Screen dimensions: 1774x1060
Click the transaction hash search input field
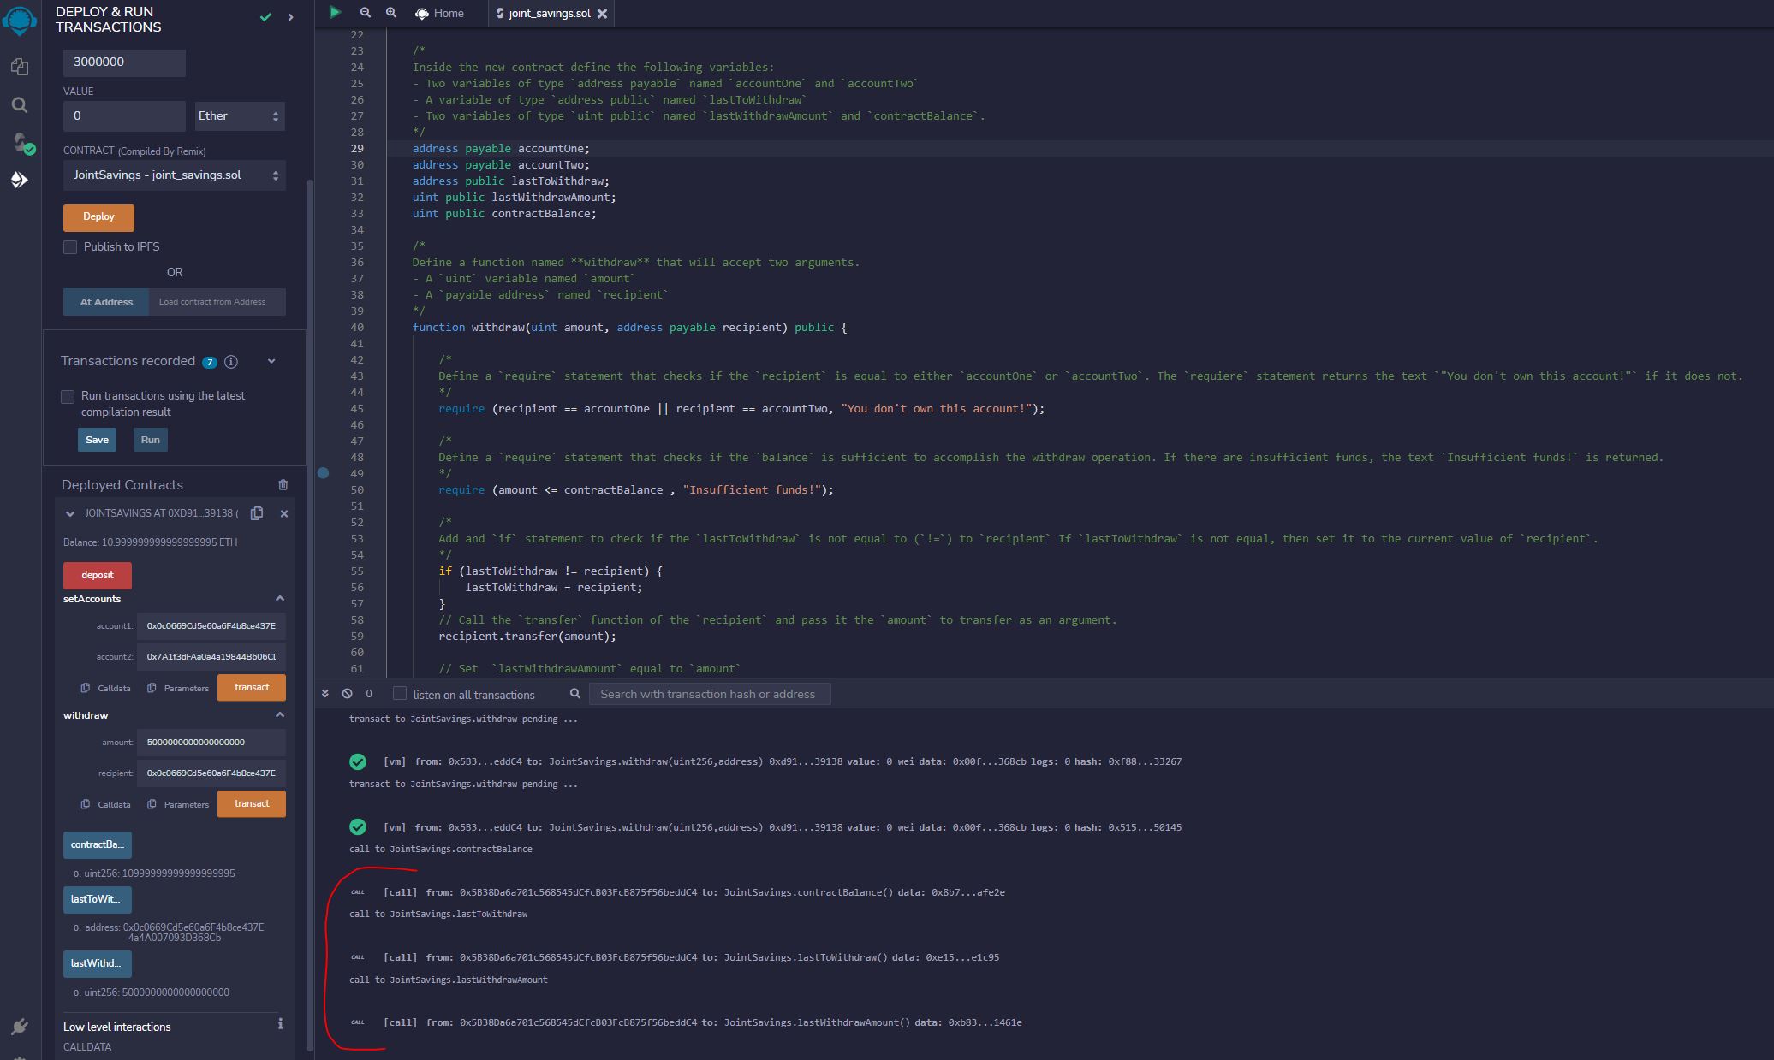click(709, 694)
